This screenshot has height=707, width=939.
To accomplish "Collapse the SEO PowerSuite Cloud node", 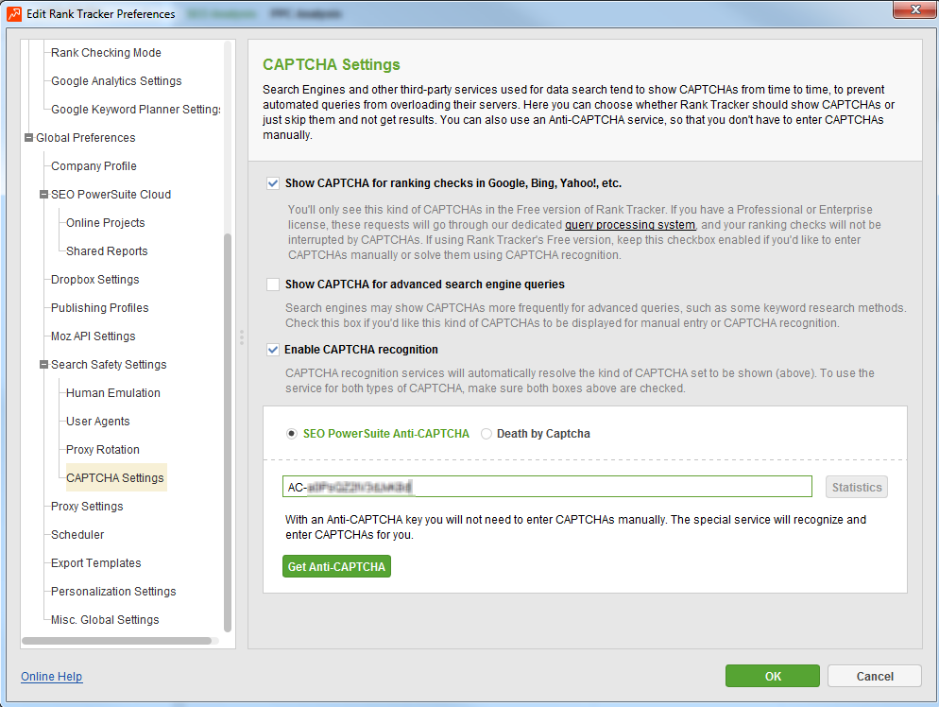I will pyautogui.click(x=43, y=194).
